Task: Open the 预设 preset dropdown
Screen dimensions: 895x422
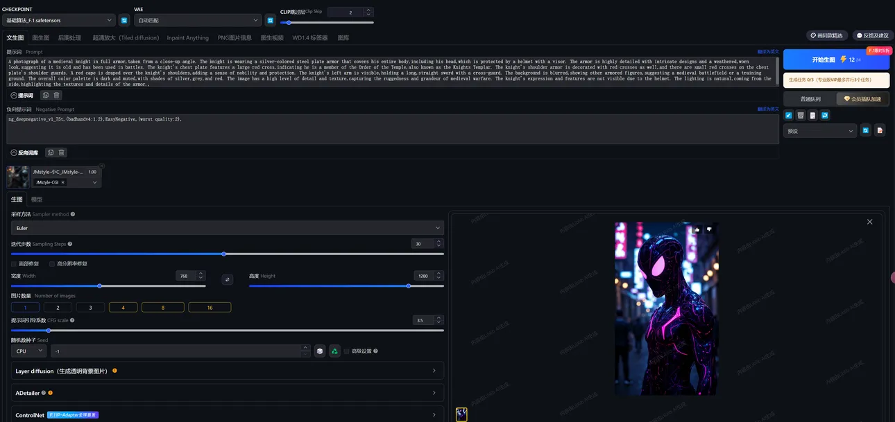Action: [x=819, y=130]
